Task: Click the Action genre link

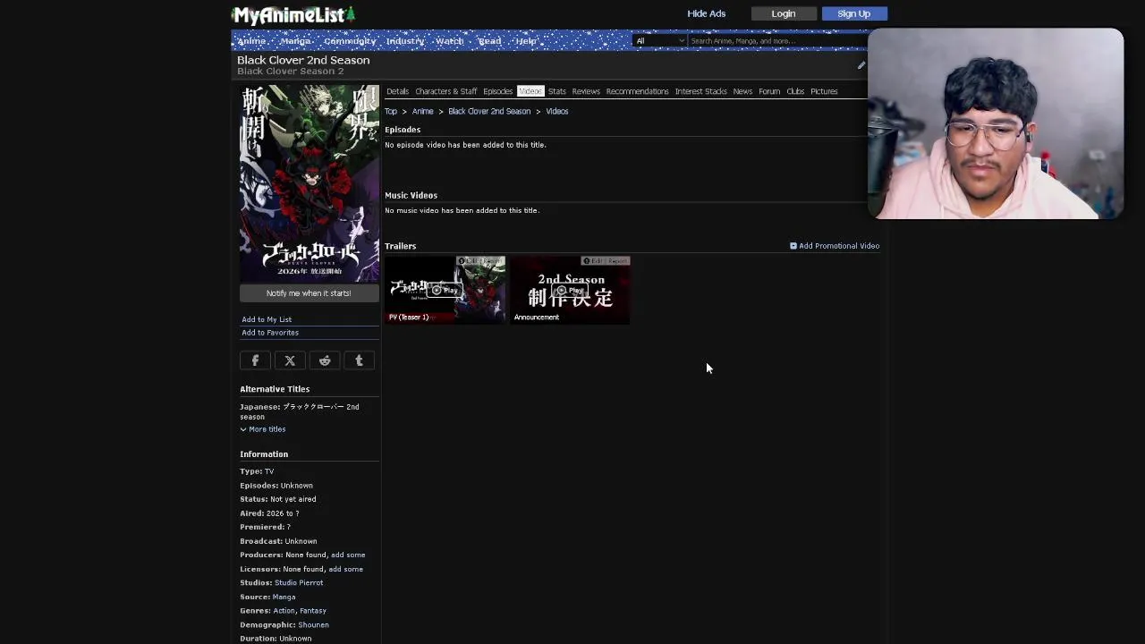Action: click(284, 611)
